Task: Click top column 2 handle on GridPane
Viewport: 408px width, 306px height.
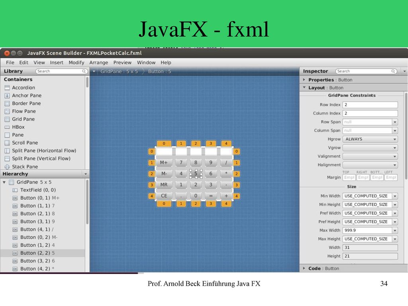Action: [196, 143]
